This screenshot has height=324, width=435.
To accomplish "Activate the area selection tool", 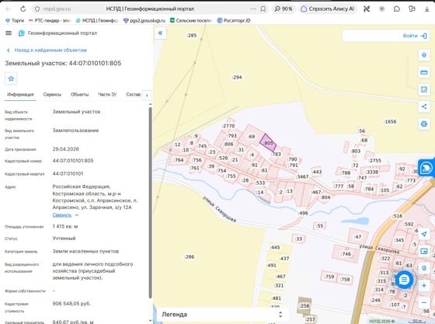I will [x=424, y=89].
